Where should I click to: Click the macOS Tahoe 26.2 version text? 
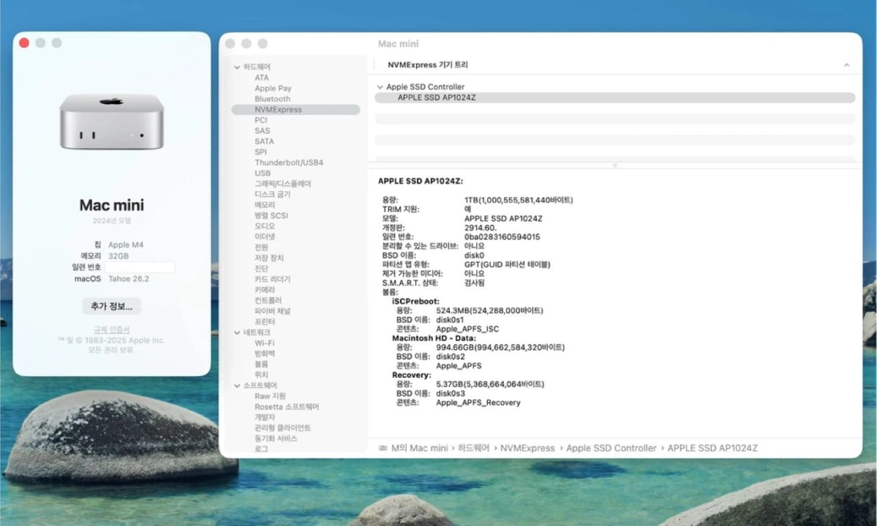[128, 278]
